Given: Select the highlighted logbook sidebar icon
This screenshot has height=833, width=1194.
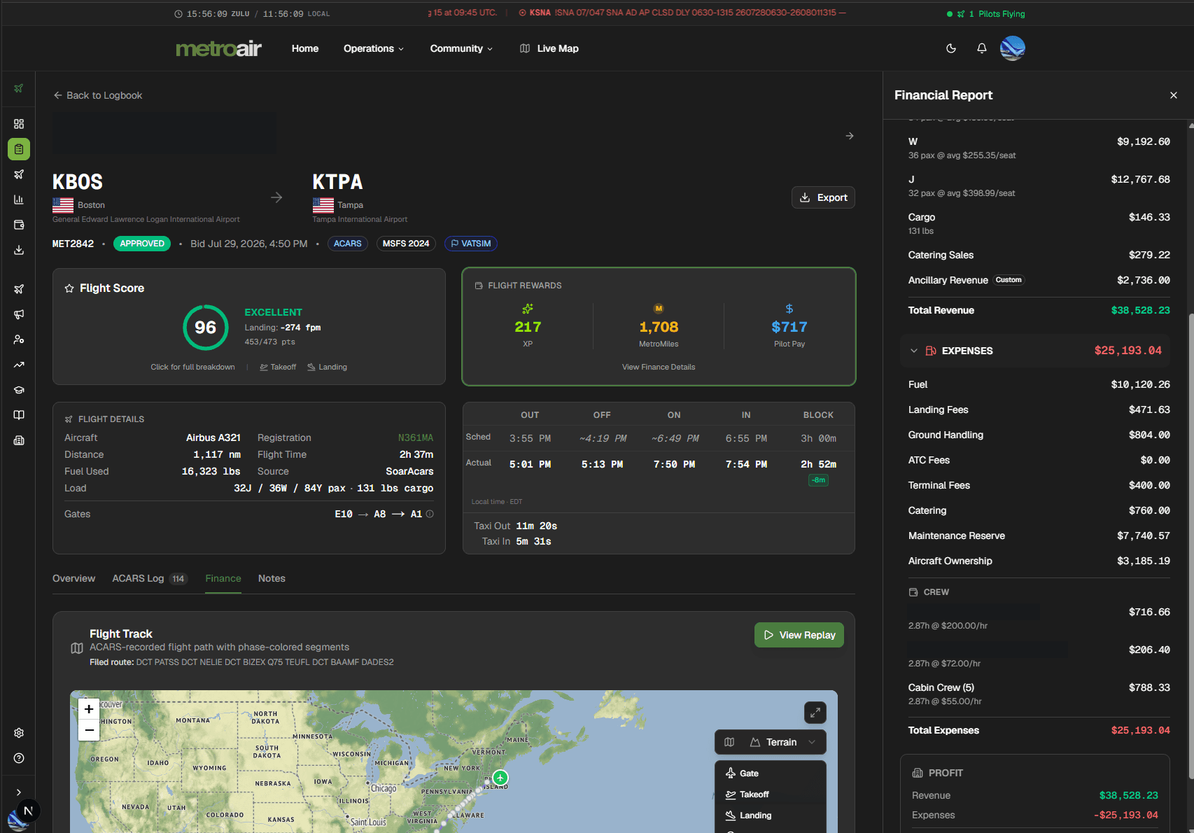Looking at the screenshot, I should (x=19, y=149).
